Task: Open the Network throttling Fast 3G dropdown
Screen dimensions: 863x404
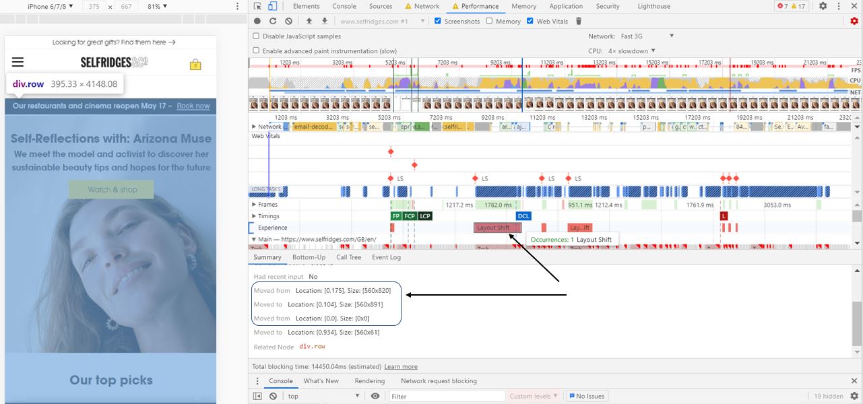Action: point(647,36)
